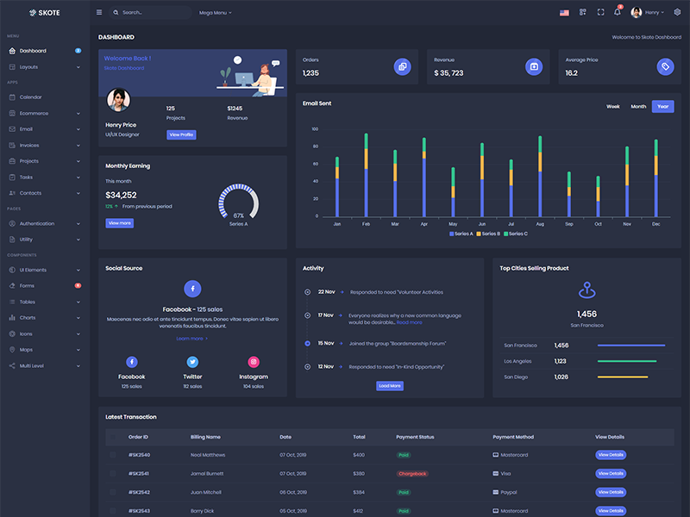
Task: Click the San Francisco sales progress bar
Action: 630,346
